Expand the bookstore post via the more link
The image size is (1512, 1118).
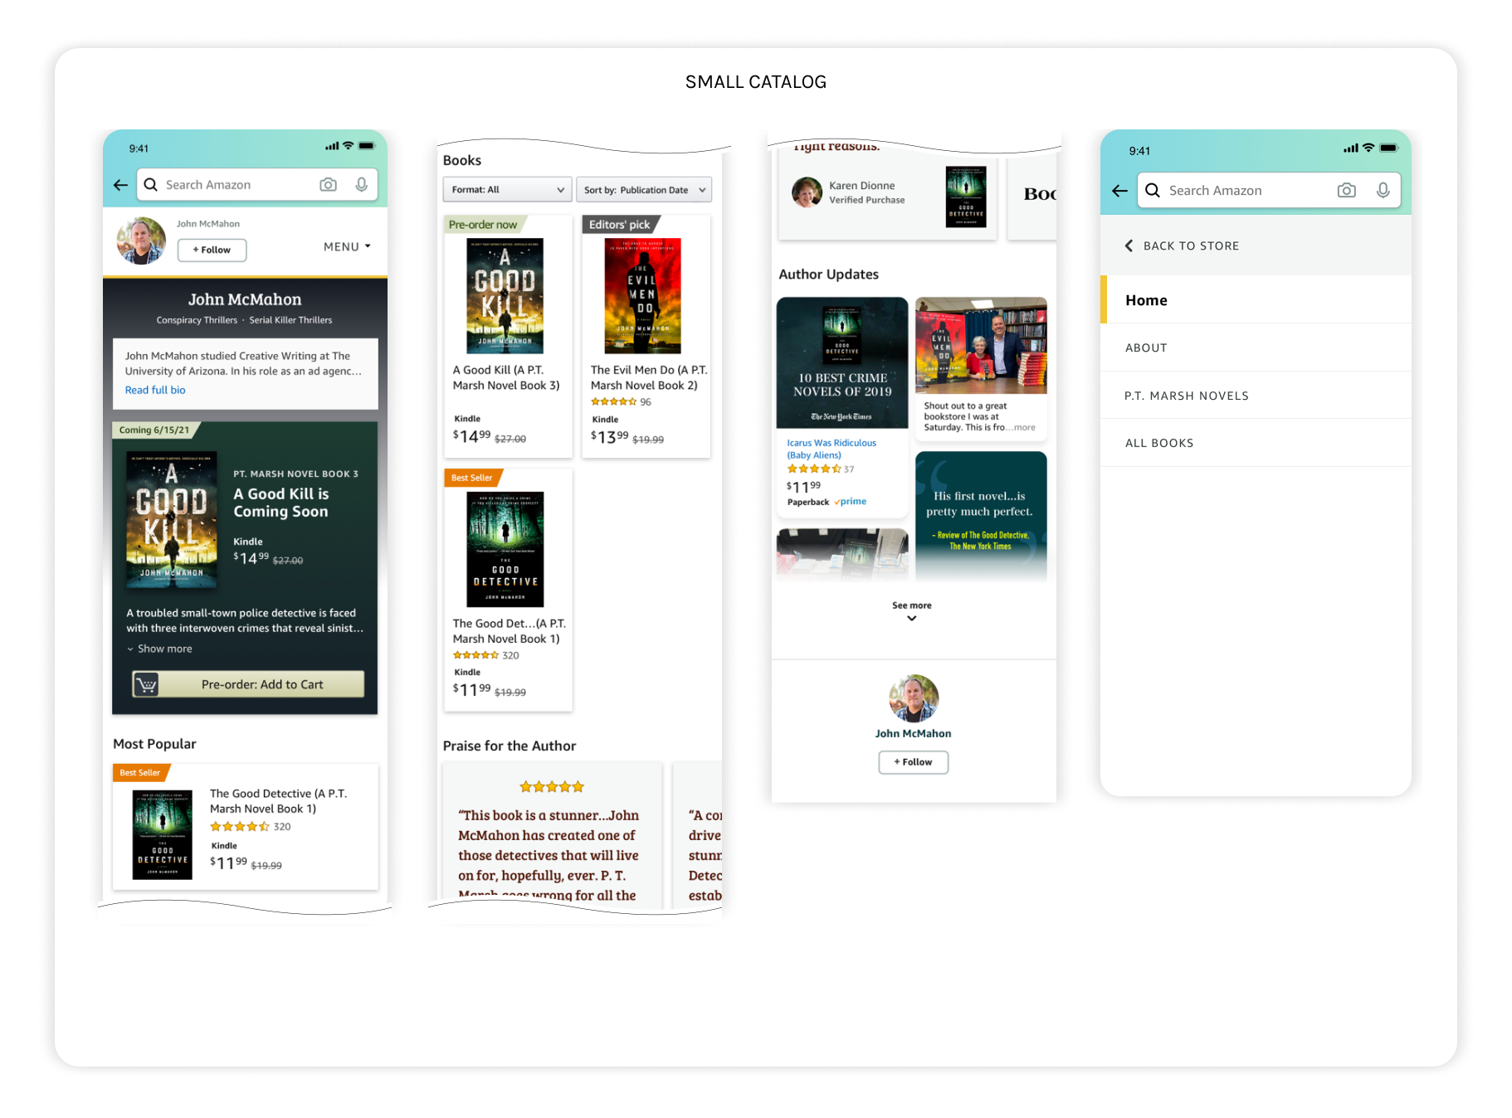coord(1025,428)
